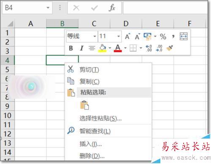211x164 pixels.
Task: Apply yellow fill color bucket
Action: point(103,48)
